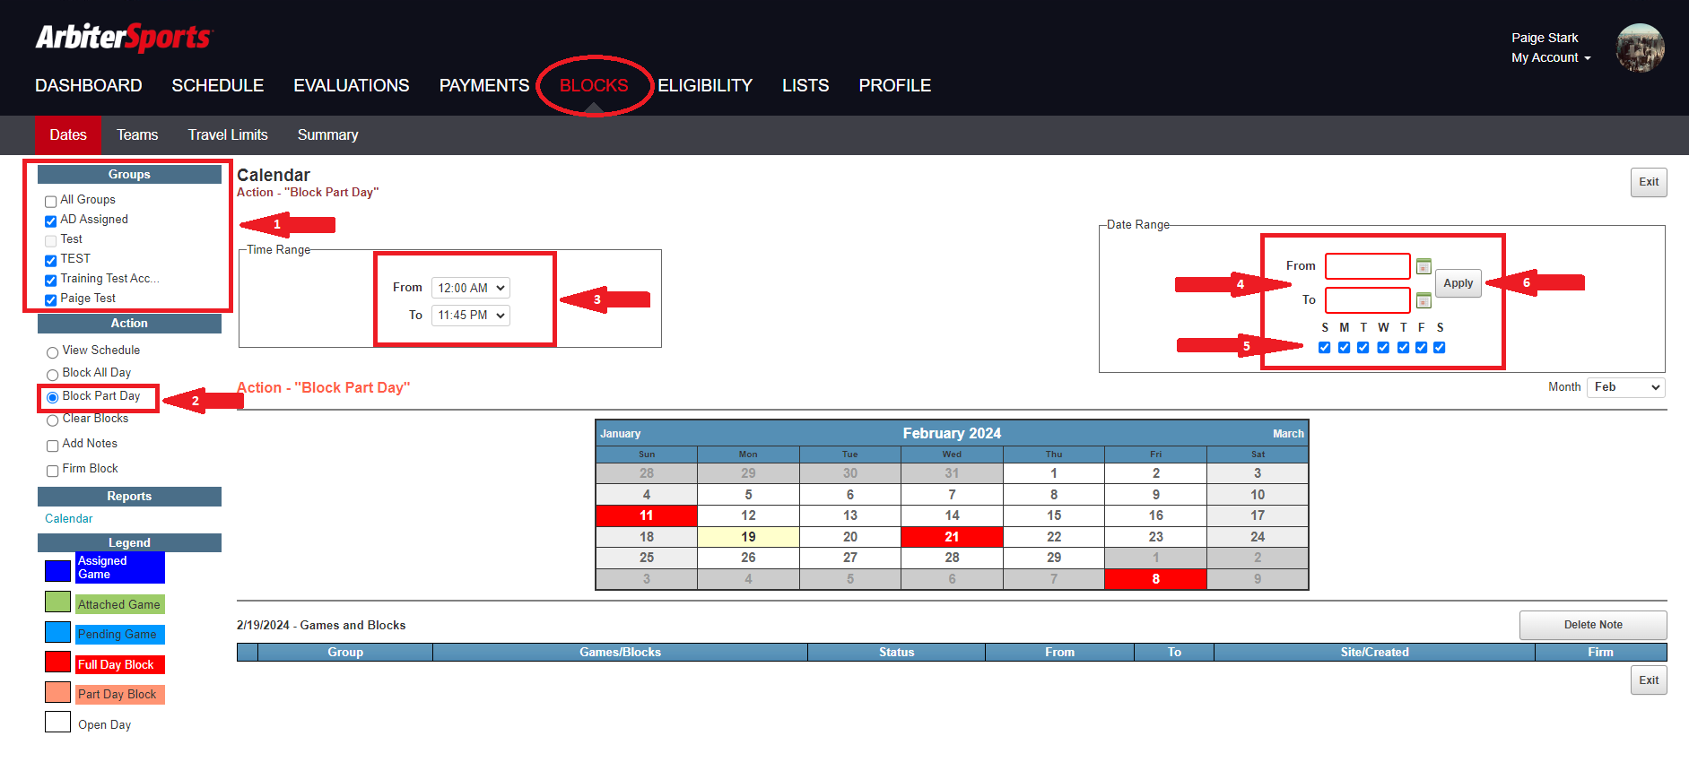
Task: Switch to the Teams sub-tab
Action: pyautogui.click(x=137, y=134)
